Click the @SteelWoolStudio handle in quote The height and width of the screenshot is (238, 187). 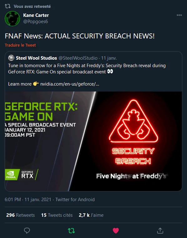click(x=78, y=58)
